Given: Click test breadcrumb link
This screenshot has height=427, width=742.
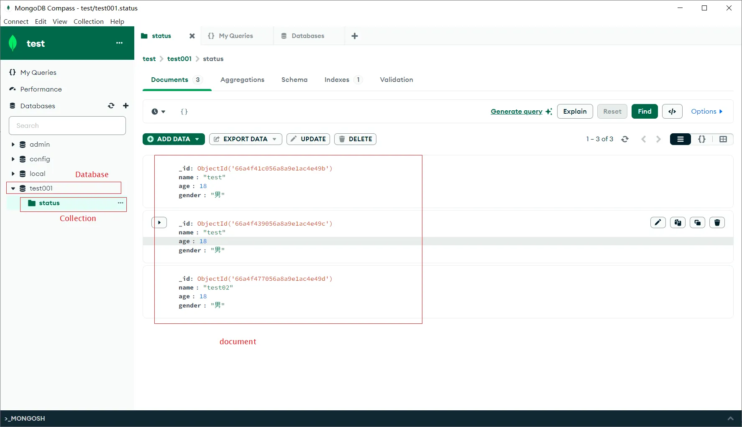Looking at the screenshot, I should tap(149, 59).
